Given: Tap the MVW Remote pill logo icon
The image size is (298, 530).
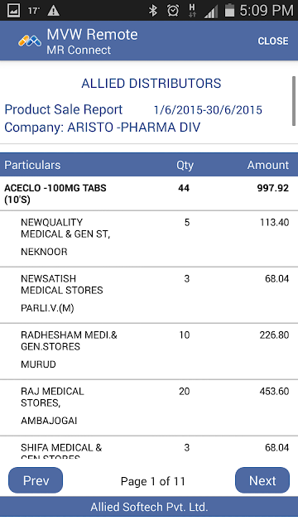Looking at the screenshot, I should (x=30, y=41).
